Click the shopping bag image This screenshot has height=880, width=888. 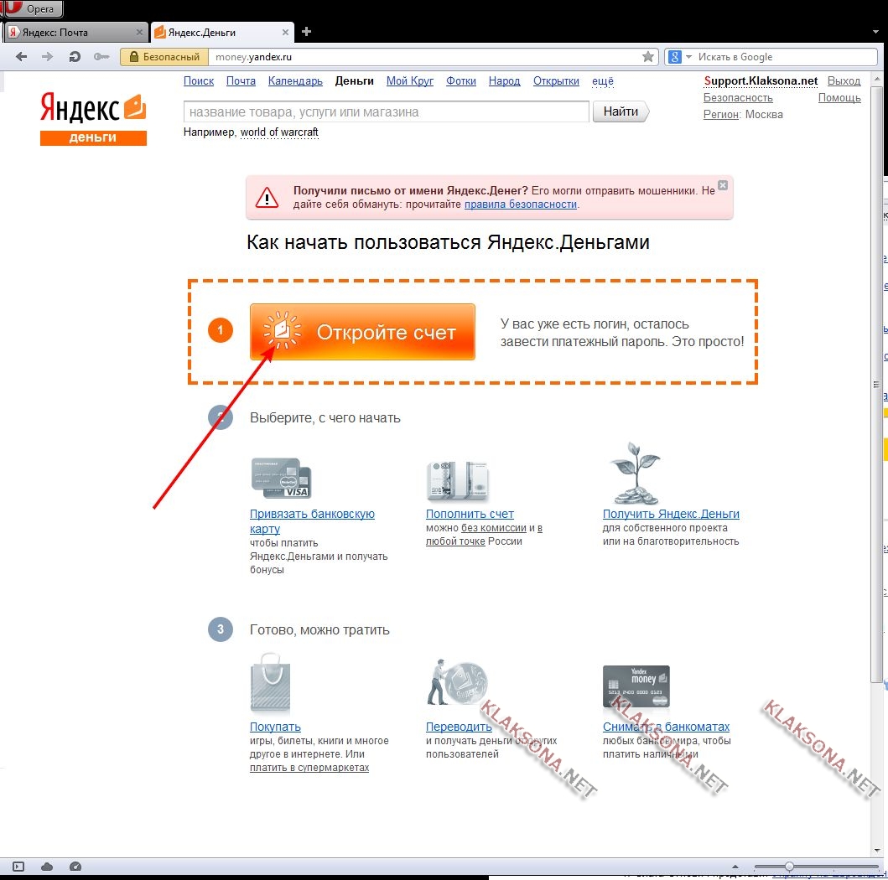tap(270, 683)
